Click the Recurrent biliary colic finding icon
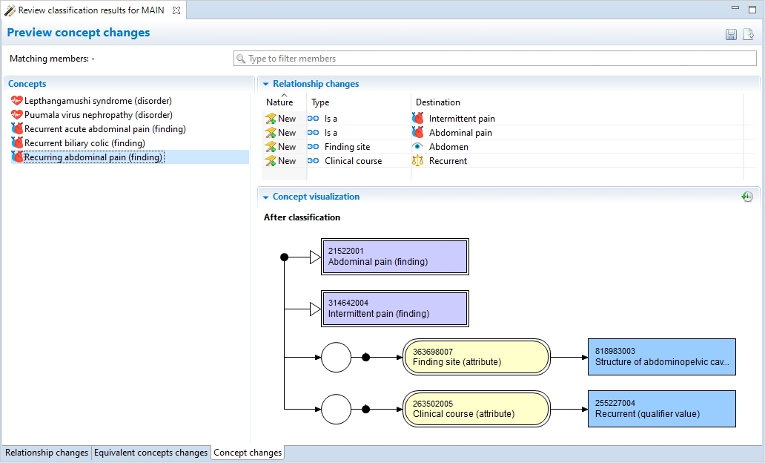The image size is (765, 463). pyautogui.click(x=17, y=143)
